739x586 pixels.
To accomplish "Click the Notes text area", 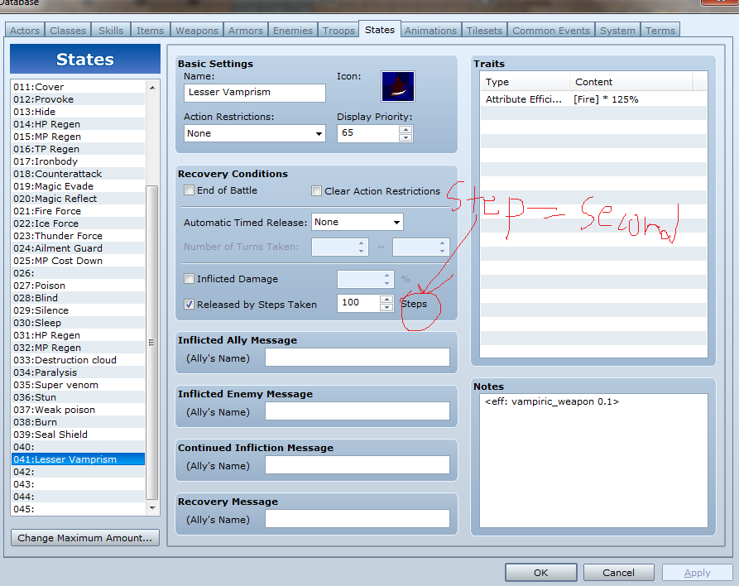I will (593, 460).
